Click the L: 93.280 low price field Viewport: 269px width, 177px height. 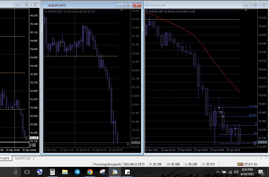(191, 164)
